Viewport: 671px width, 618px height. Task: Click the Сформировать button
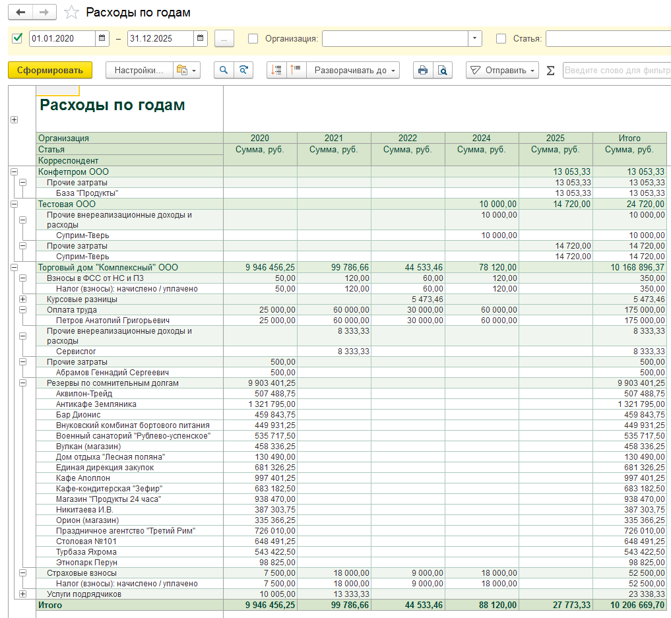coord(50,71)
